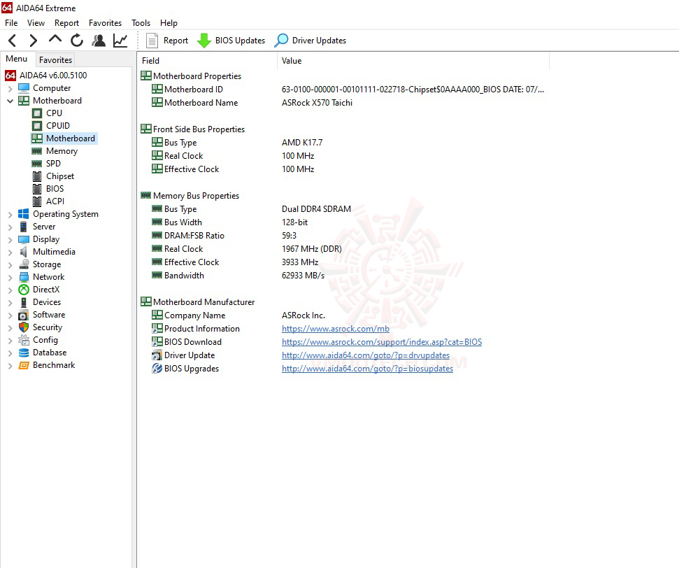The height and width of the screenshot is (568, 679).
Task: Expand the DirectX node
Action: tap(10, 290)
